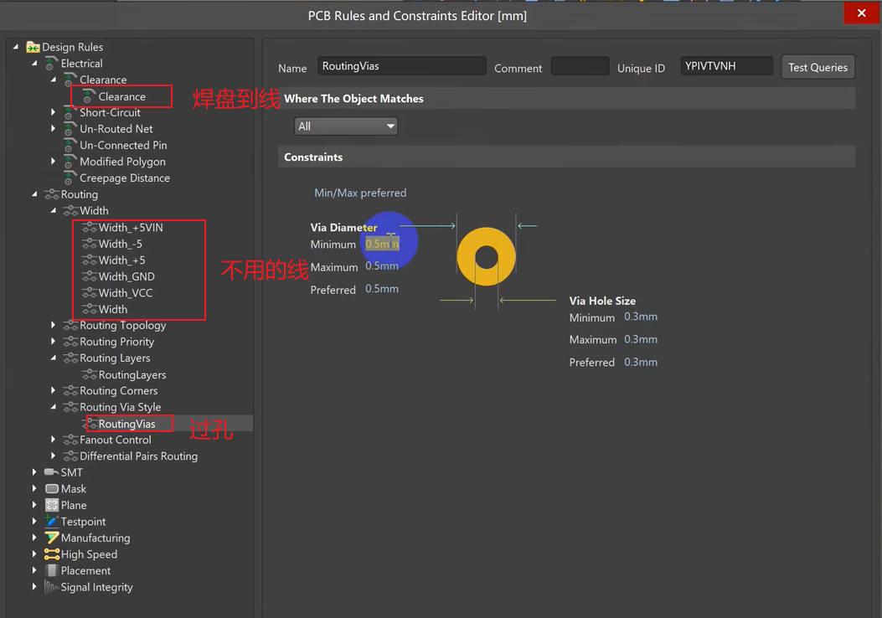Click the Fanout Control rule icon
The height and width of the screenshot is (618, 882).
(x=70, y=440)
